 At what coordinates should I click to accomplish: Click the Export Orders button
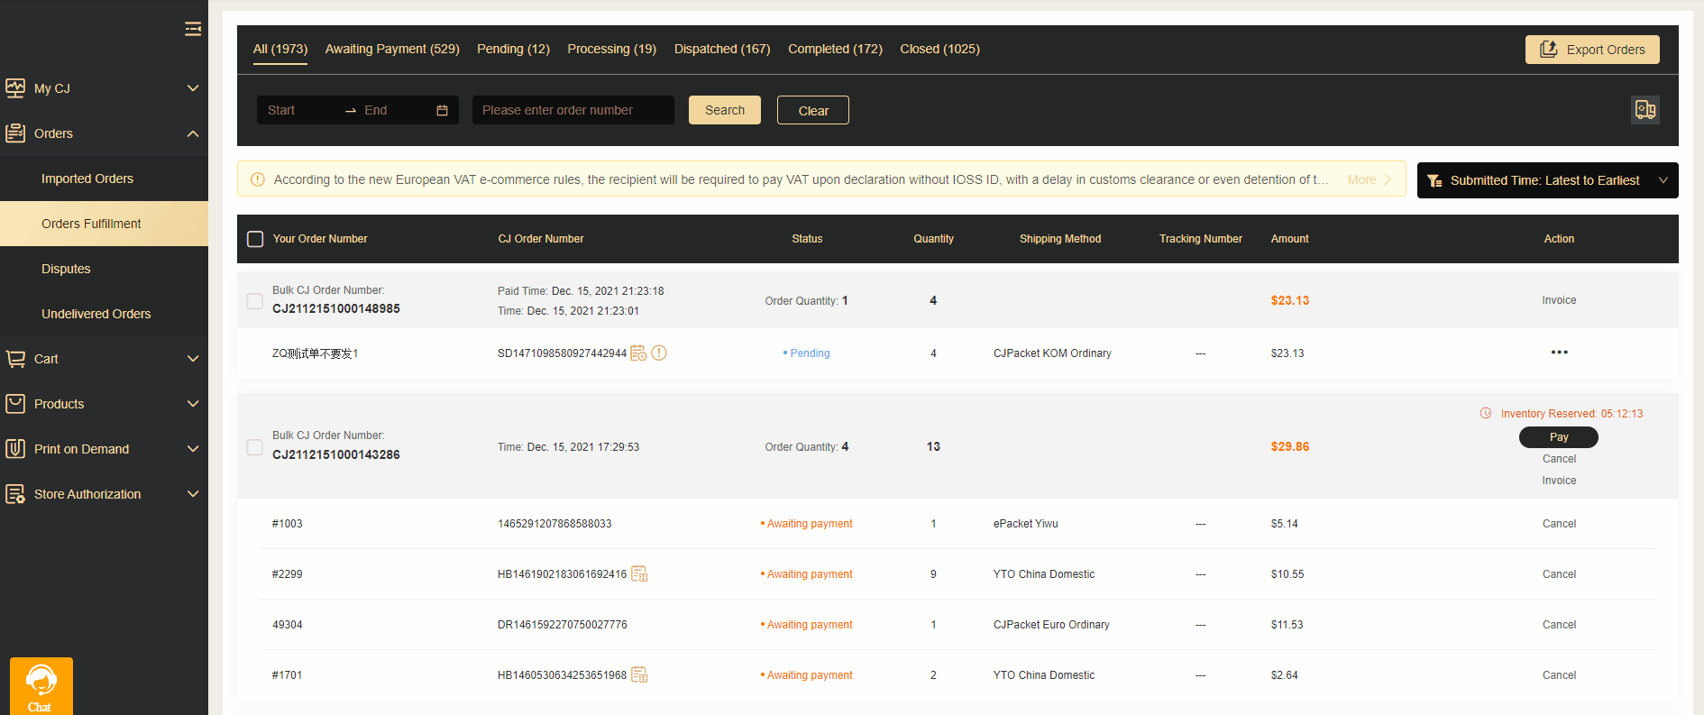(1591, 50)
